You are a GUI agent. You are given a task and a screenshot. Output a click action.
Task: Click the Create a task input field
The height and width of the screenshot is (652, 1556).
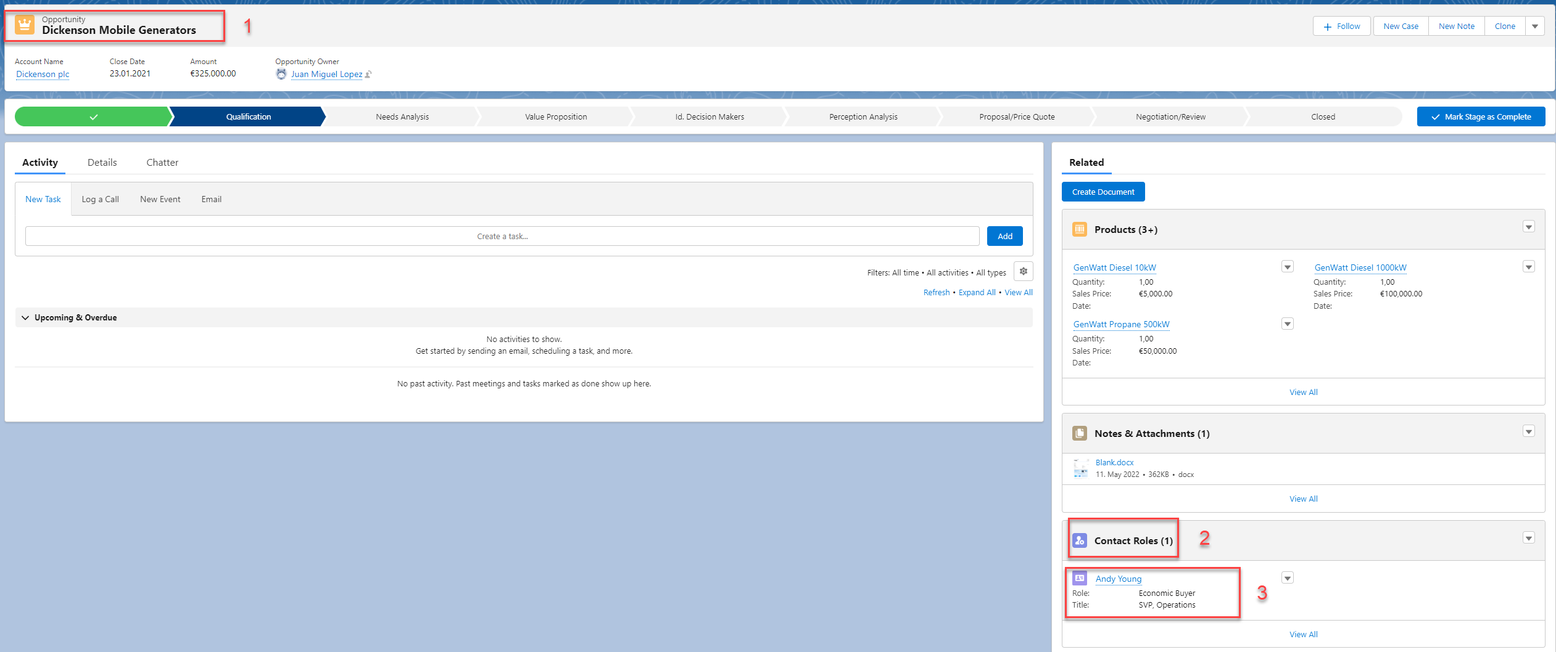pos(502,236)
